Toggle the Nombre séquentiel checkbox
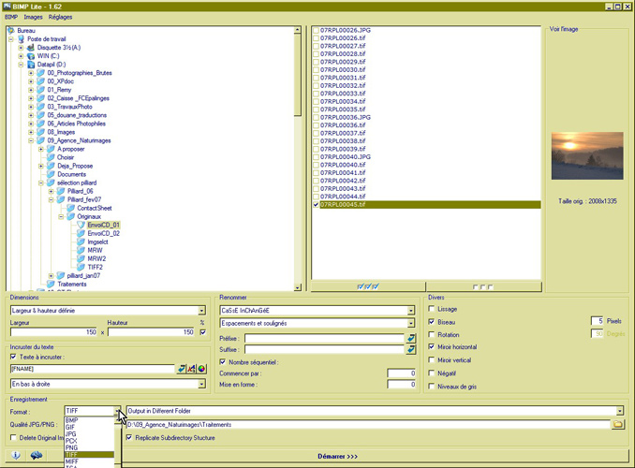The width and height of the screenshot is (635, 468). [x=222, y=361]
